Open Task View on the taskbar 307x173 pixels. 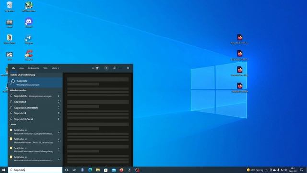[x=74, y=170]
